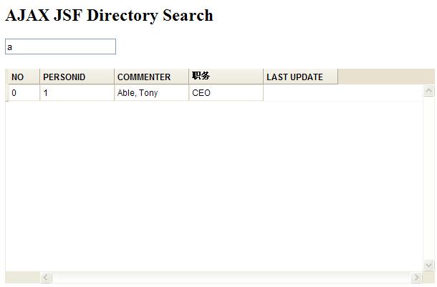Select the PERSONID cell with value 1
This screenshot has height=287, width=437.
click(x=77, y=93)
